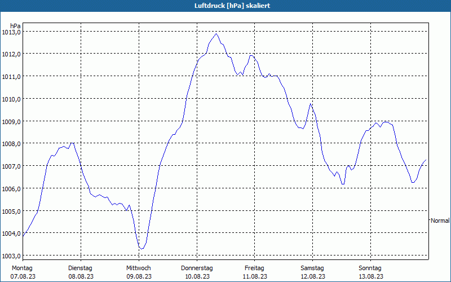Click the 1005,0 y-axis value
Screen dimensions: 451x282
coord(11,211)
